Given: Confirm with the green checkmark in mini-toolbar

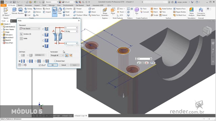Looking at the screenshot, I should point(139,63).
